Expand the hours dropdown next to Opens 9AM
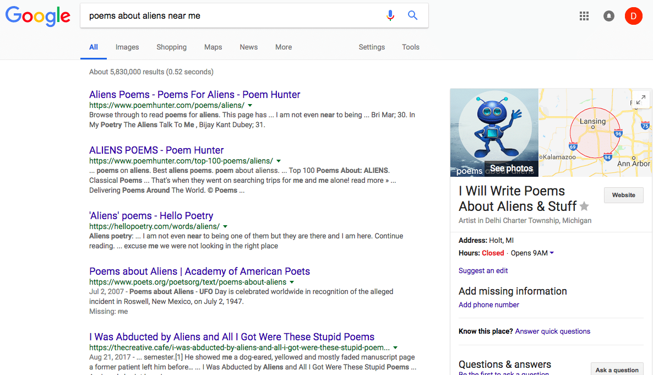 pyautogui.click(x=552, y=253)
